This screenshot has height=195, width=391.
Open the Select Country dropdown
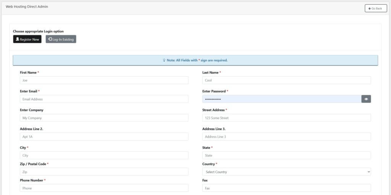(286, 172)
